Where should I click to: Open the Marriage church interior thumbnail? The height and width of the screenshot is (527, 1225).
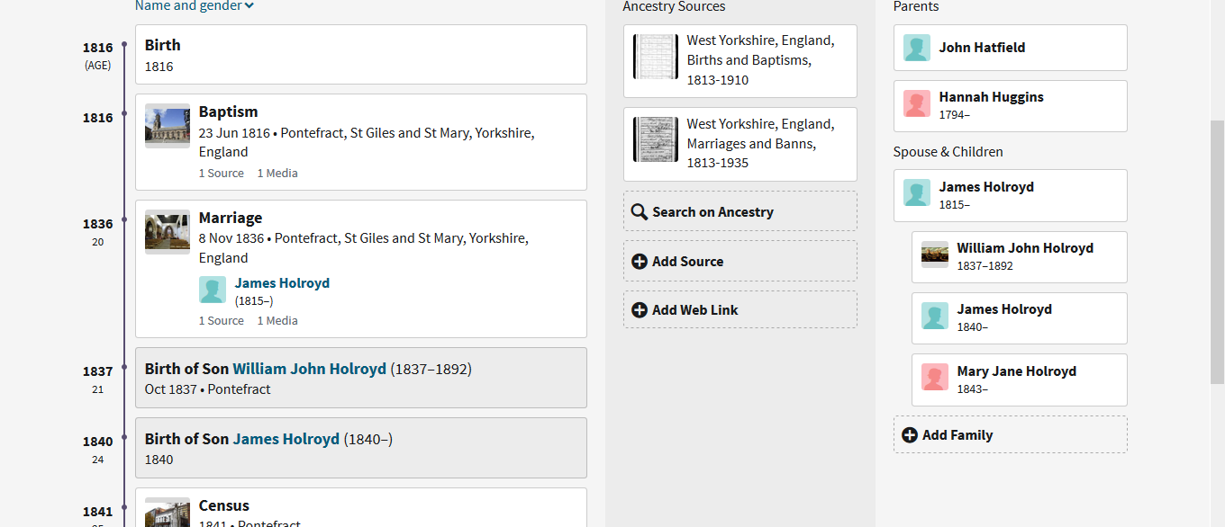[x=168, y=232]
